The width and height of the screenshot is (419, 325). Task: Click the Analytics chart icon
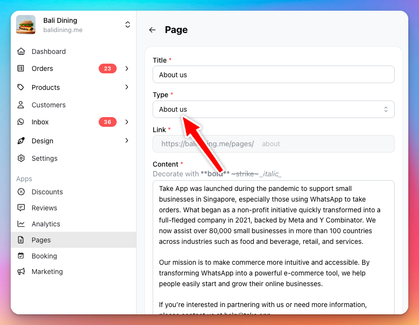click(x=21, y=224)
